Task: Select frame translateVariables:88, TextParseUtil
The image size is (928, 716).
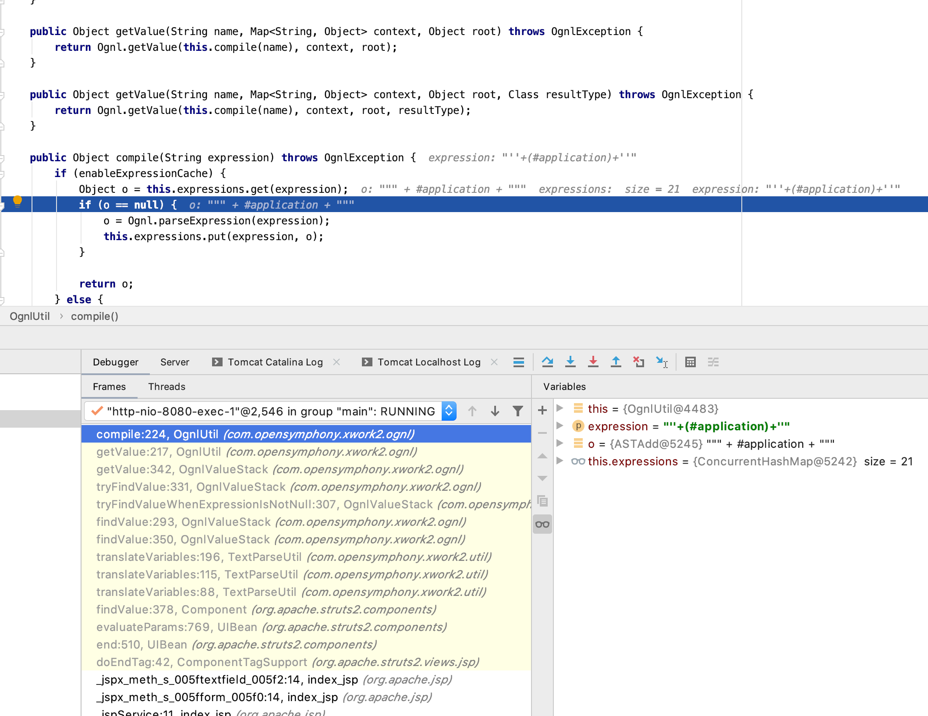Action: [306, 592]
